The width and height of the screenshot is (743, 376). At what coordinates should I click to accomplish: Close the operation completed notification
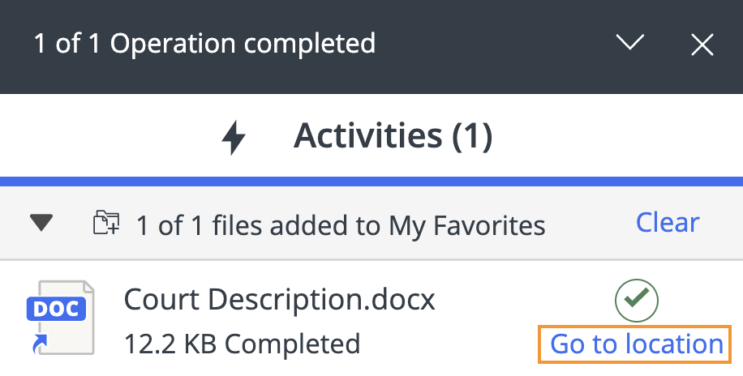[702, 45]
